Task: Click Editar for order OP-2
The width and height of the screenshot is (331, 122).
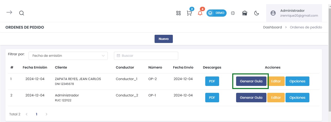Action: point(276,81)
